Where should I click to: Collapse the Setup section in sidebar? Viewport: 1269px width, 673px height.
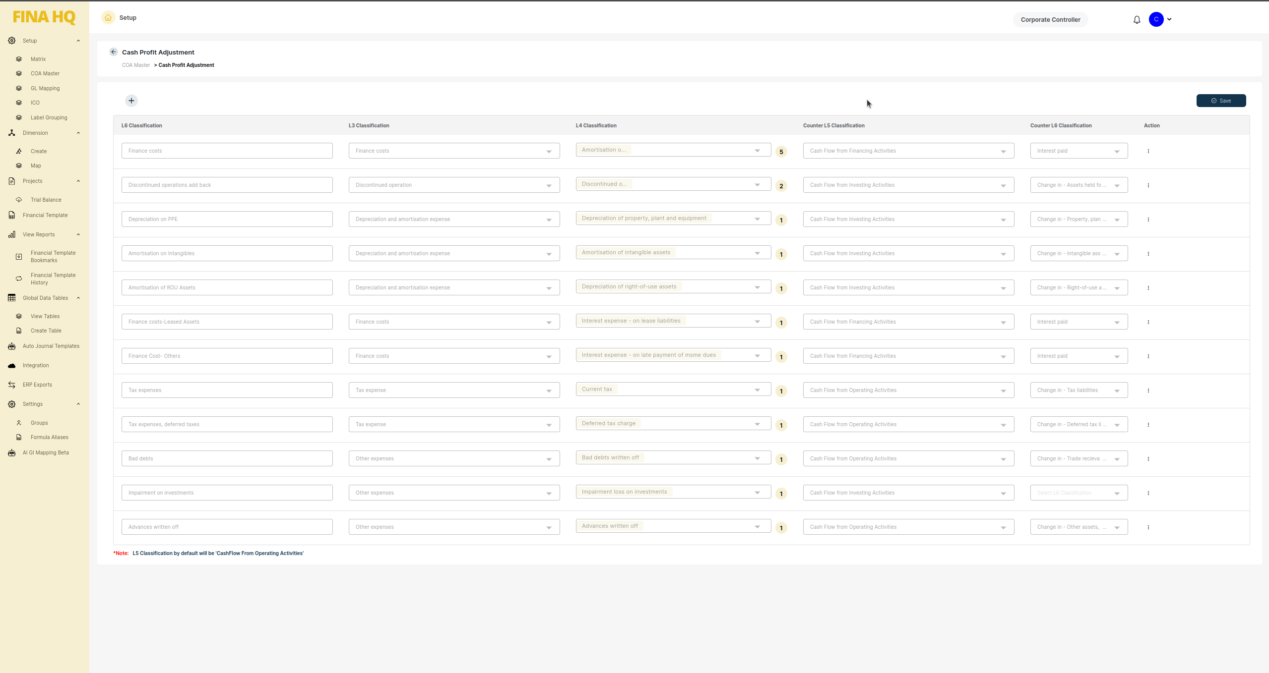[78, 41]
